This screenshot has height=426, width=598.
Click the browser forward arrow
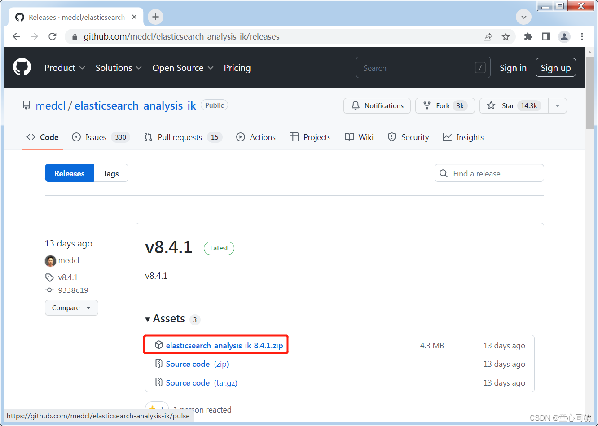pyautogui.click(x=35, y=37)
